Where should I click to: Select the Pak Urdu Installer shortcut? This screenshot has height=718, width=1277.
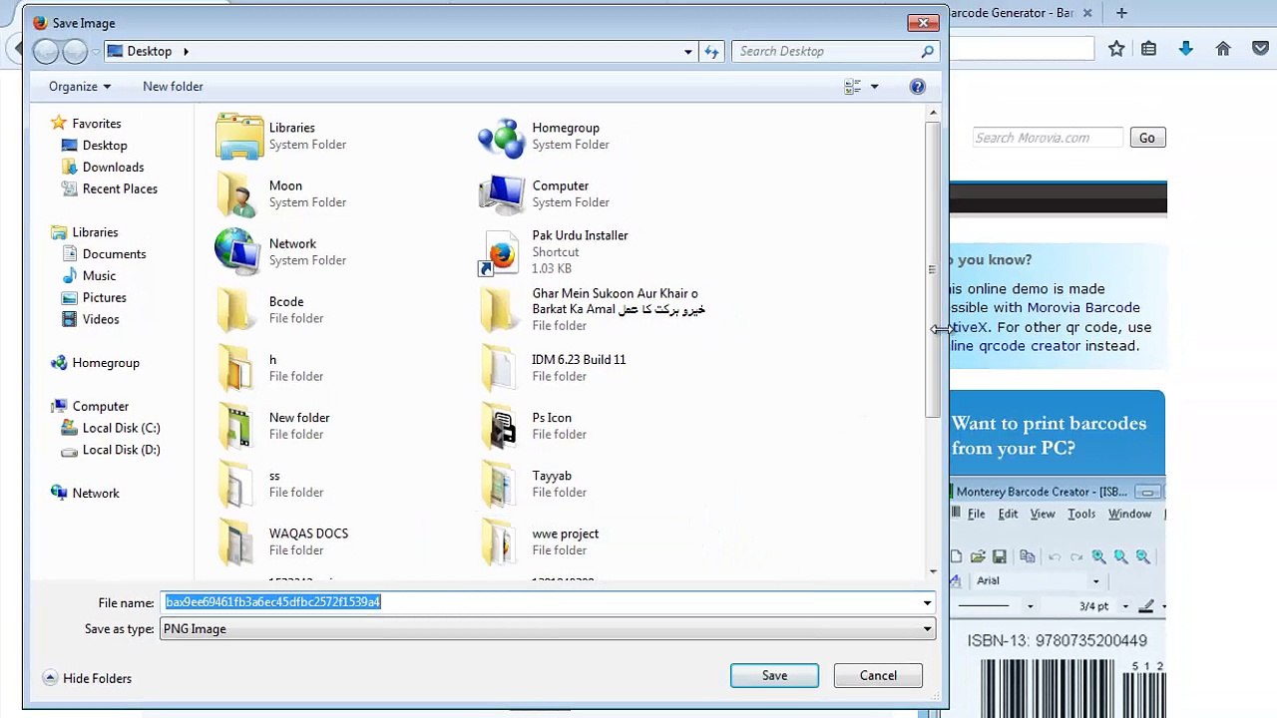click(553, 252)
